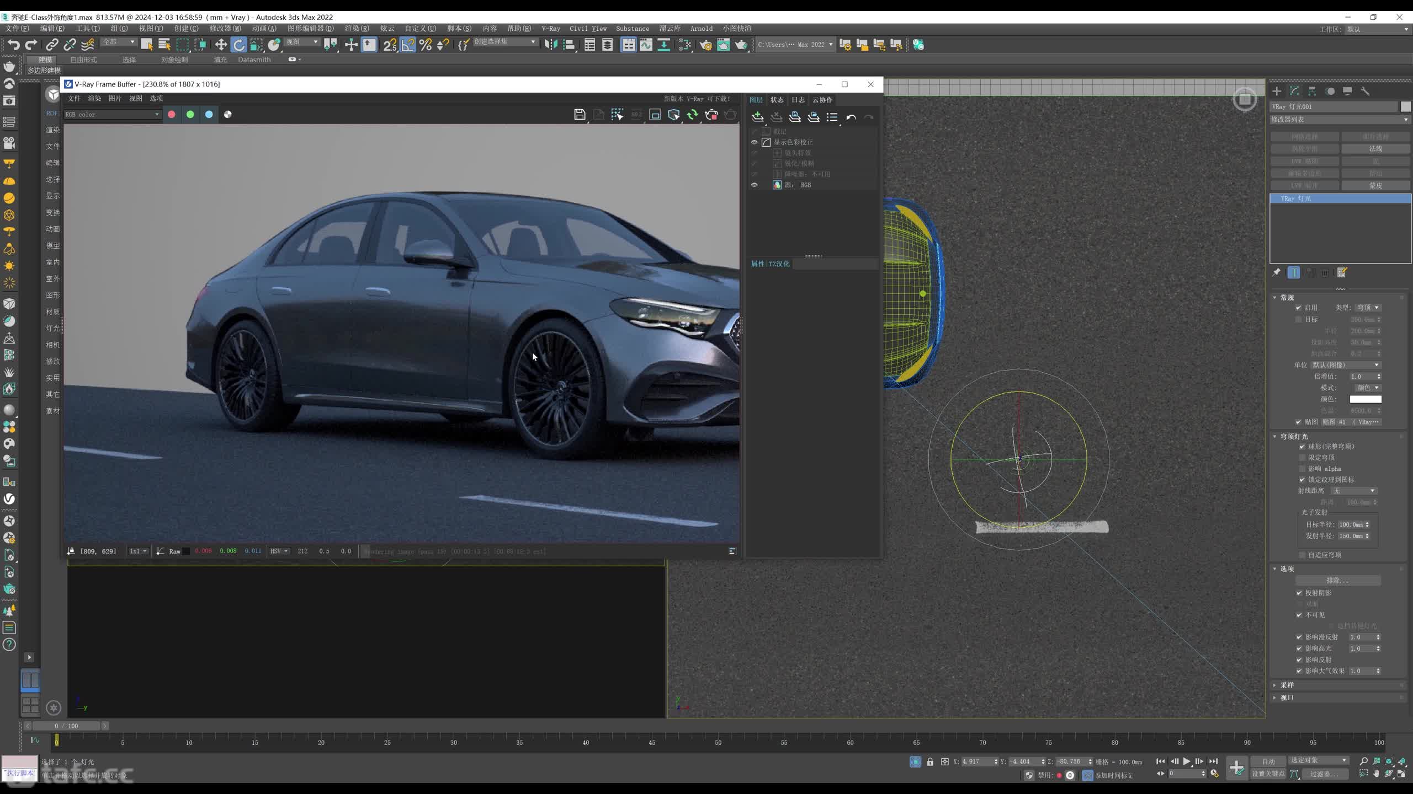Enable the 限定穹顶 checkbox
1413x794 pixels.
[1302, 458]
